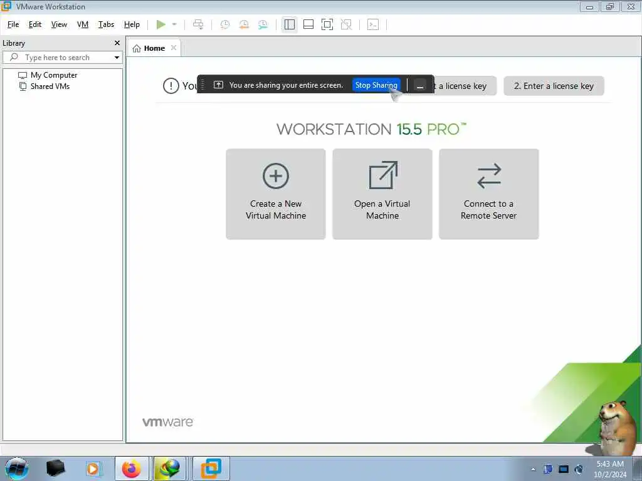
Task: Open the black box taskbar icon
Action: [55, 468]
